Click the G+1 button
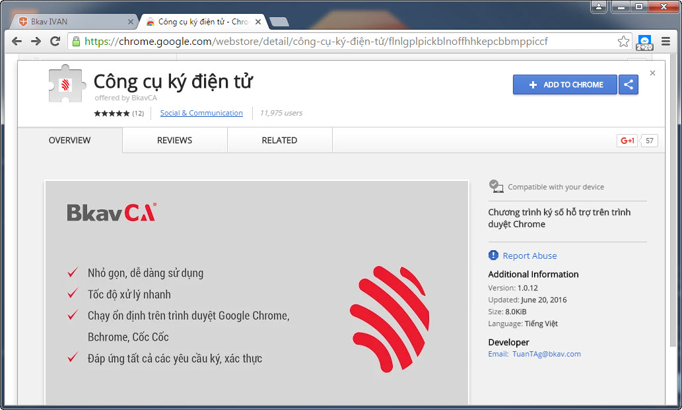Viewport: 682px width, 410px height. tap(627, 141)
